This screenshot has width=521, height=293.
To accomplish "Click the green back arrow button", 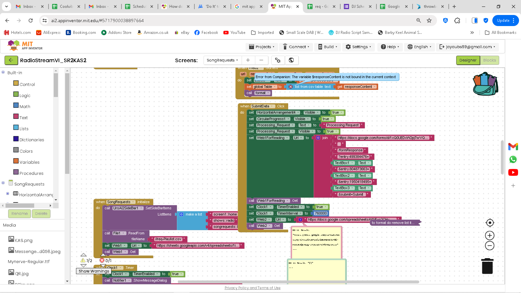I will coord(11,60).
